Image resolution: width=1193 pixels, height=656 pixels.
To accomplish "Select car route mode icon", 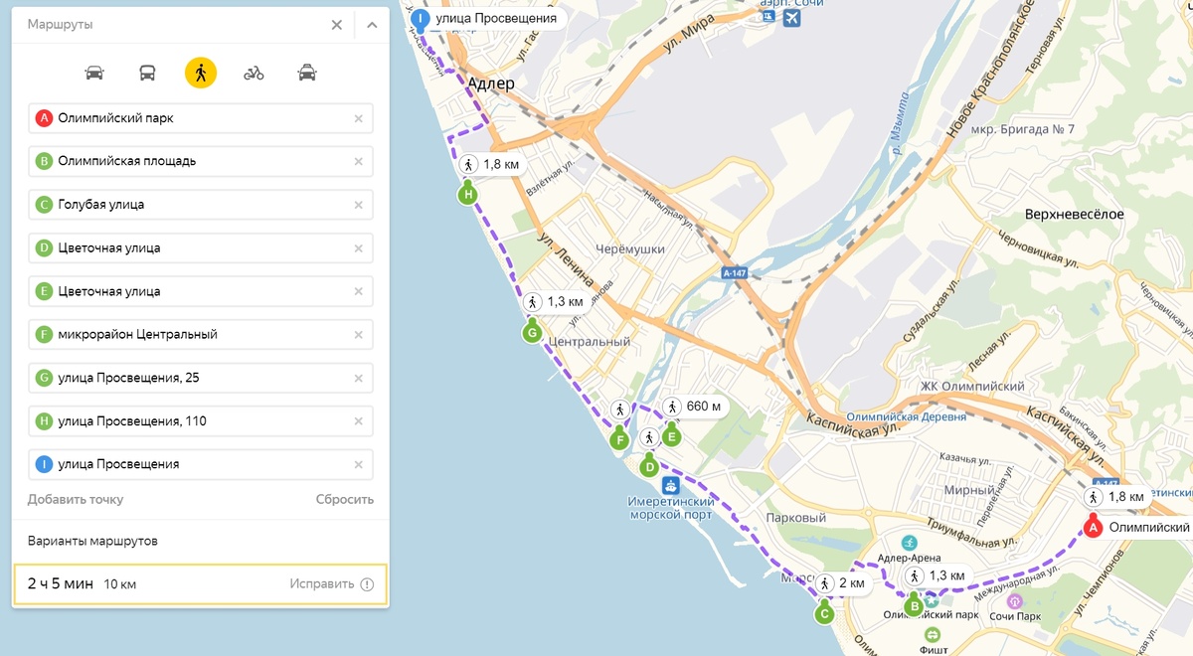I will pos(94,73).
